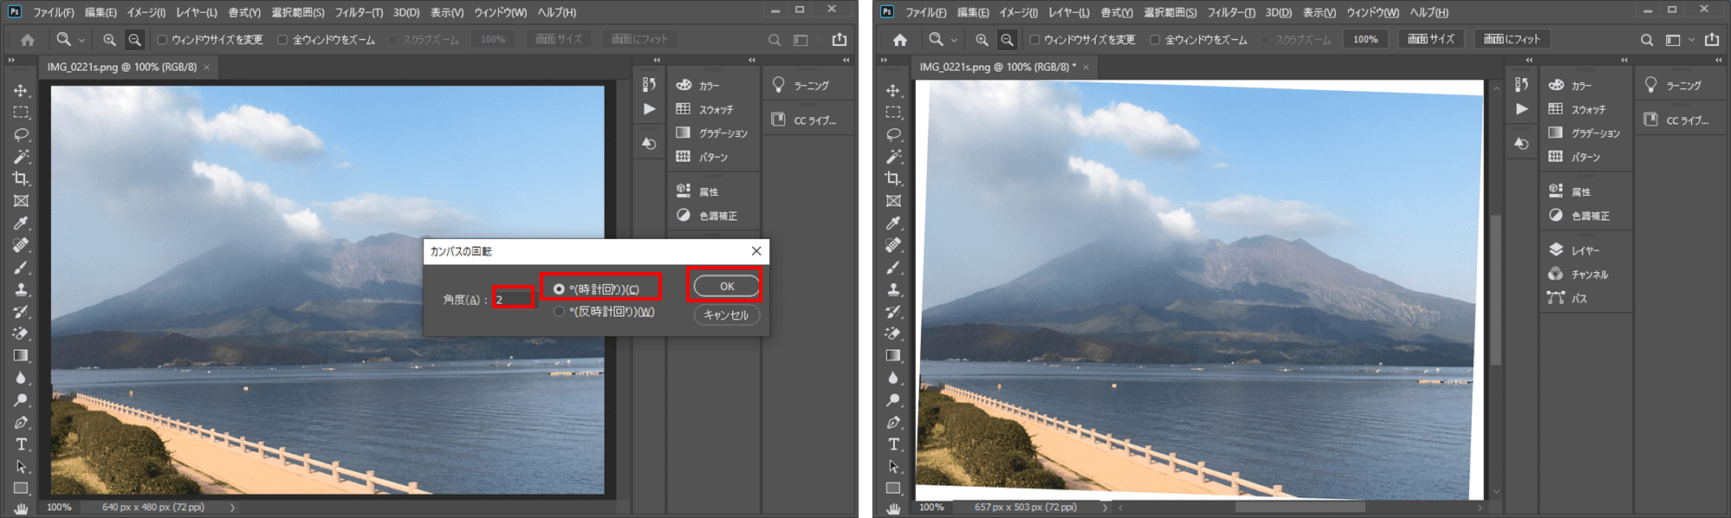The width and height of the screenshot is (1731, 518).
Task: Select the History Brush tool in right window
Action: click(x=893, y=312)
